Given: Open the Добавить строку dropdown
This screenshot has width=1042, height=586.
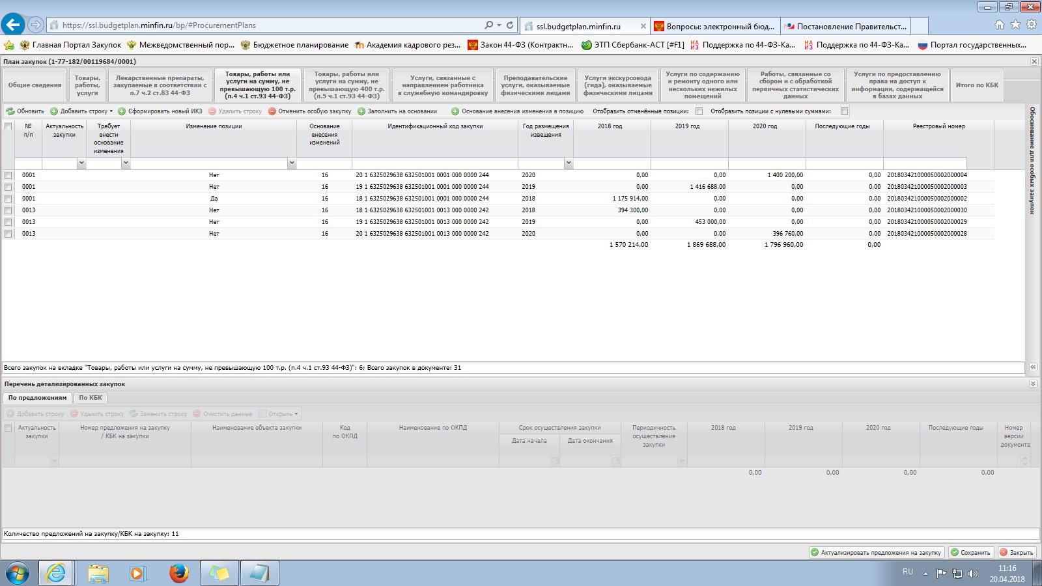Looking at the screenshot, I should pyautogui.click(x=111, y=111).
